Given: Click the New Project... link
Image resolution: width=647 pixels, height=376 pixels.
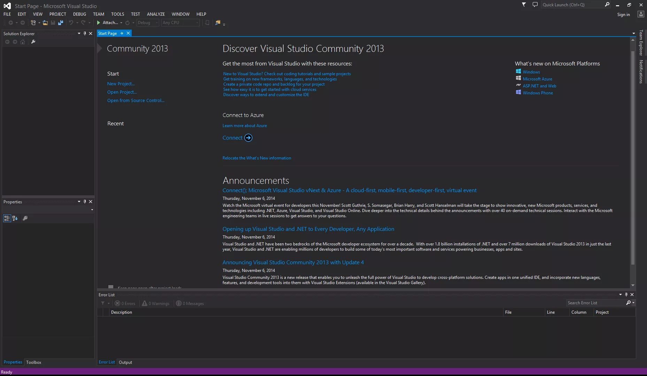Looking at the screenshot, I should pyautogui.click(x=121, y=84).
